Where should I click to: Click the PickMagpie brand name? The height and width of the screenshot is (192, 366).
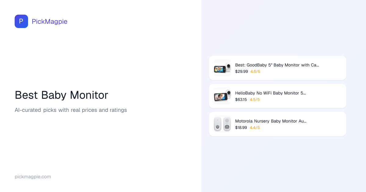(49, 21)
